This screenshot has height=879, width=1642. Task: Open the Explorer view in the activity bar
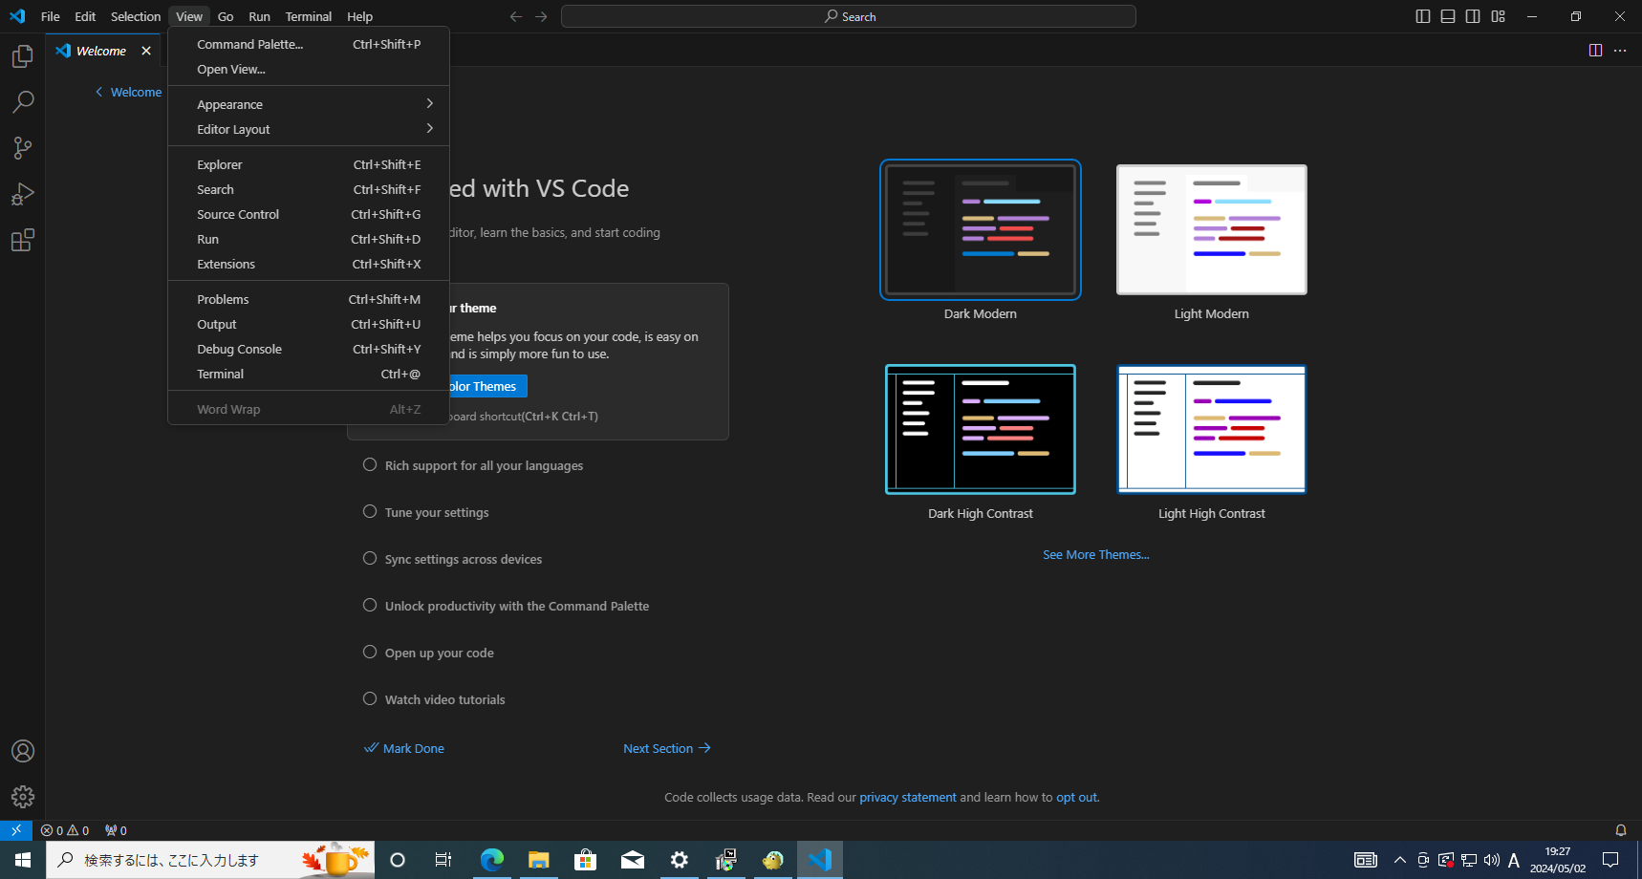[22, 55]
